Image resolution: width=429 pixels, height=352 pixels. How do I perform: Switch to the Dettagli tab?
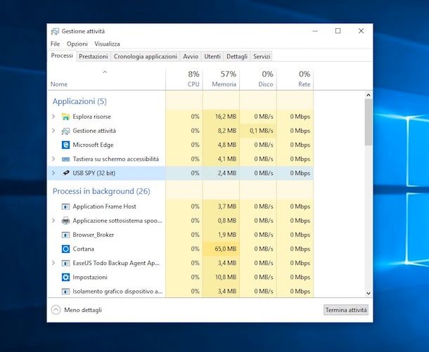tap(237, 57)
